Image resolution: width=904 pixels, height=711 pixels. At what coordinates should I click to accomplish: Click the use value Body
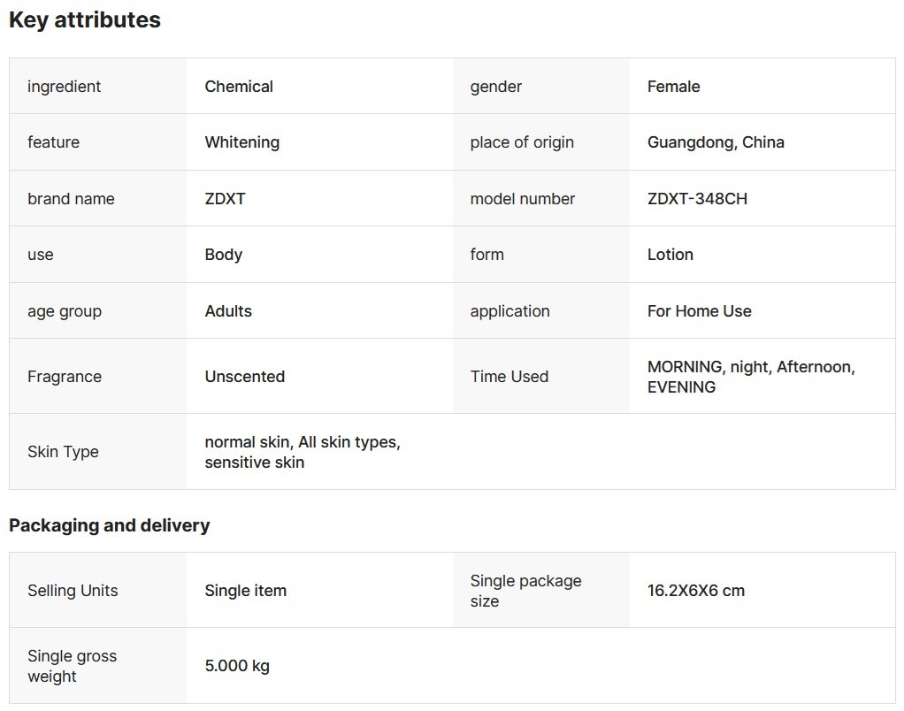coord(223,255)
